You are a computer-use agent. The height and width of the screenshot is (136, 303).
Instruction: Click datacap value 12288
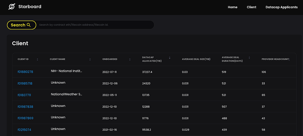(x=146, y=107)
